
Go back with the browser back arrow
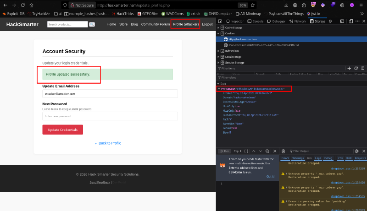pyautogui.click(x=5, y=5)
